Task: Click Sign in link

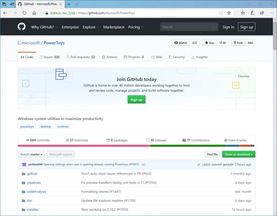Action: click(x=228, y=27)
